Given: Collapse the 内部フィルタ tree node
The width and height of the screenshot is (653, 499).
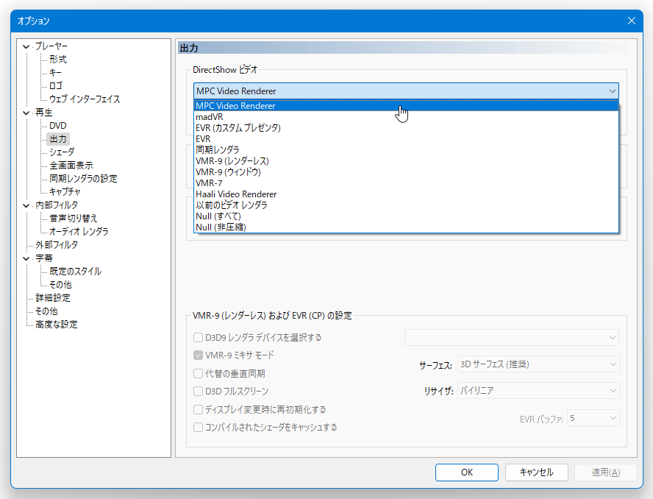Looking at the screenshot, I should 26,205.
